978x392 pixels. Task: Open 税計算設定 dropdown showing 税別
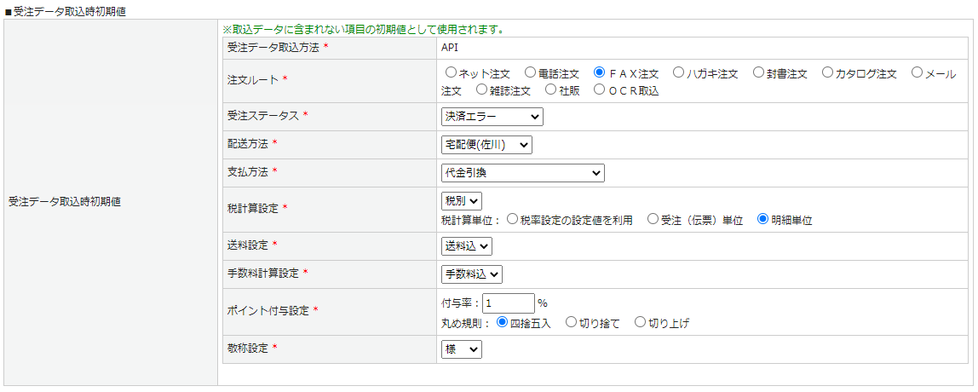tap(461, 201)
